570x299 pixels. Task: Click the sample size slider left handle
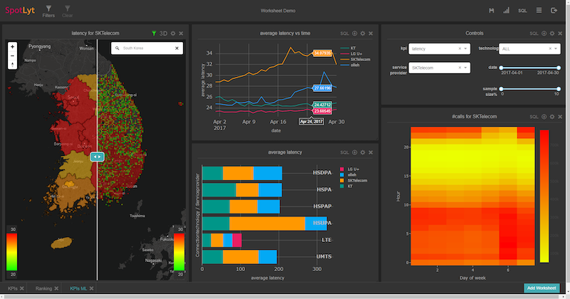click(x=501, y=89)
